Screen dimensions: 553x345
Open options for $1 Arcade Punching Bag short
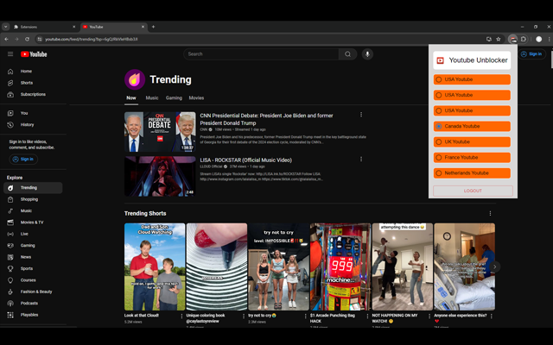pos(367,317)
